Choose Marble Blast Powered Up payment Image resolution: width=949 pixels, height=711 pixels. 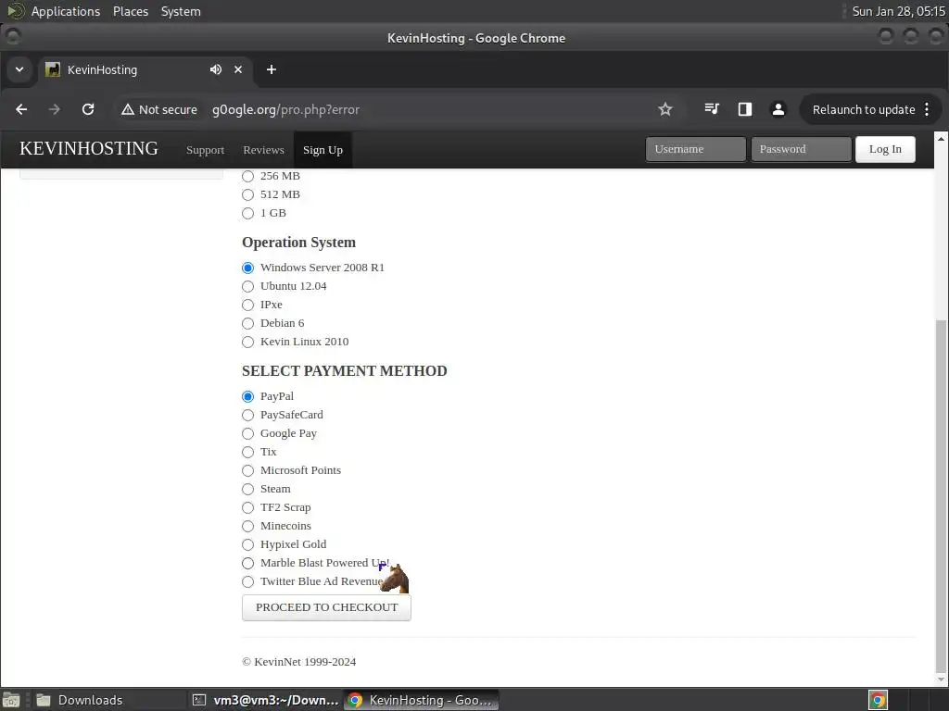247,564
